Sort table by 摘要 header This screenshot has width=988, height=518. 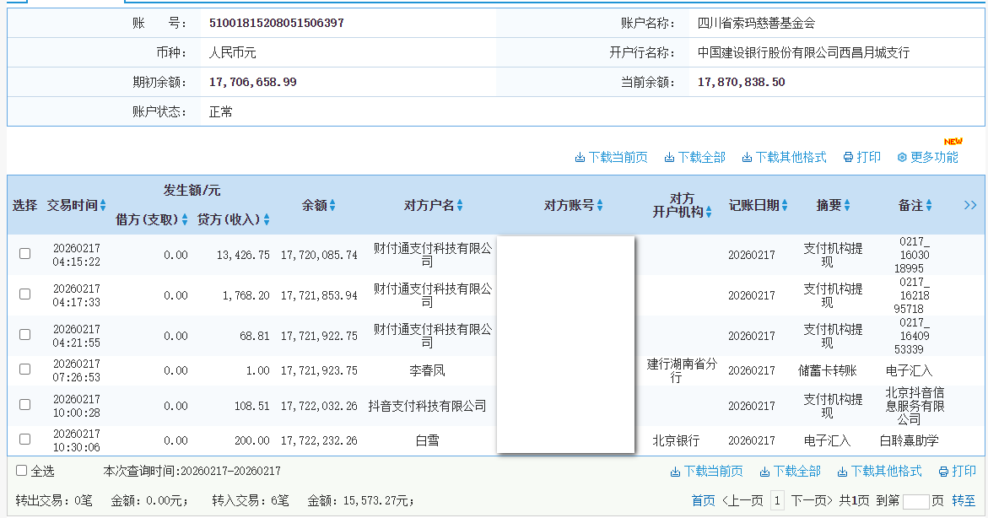point(846,205)
